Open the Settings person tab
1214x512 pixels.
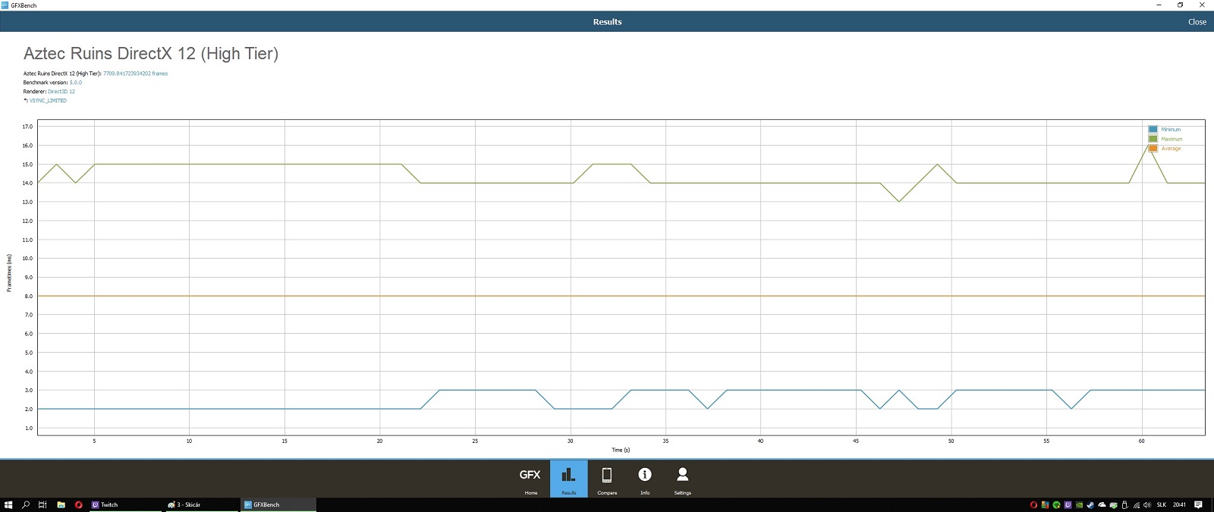[x=682, y=479]
